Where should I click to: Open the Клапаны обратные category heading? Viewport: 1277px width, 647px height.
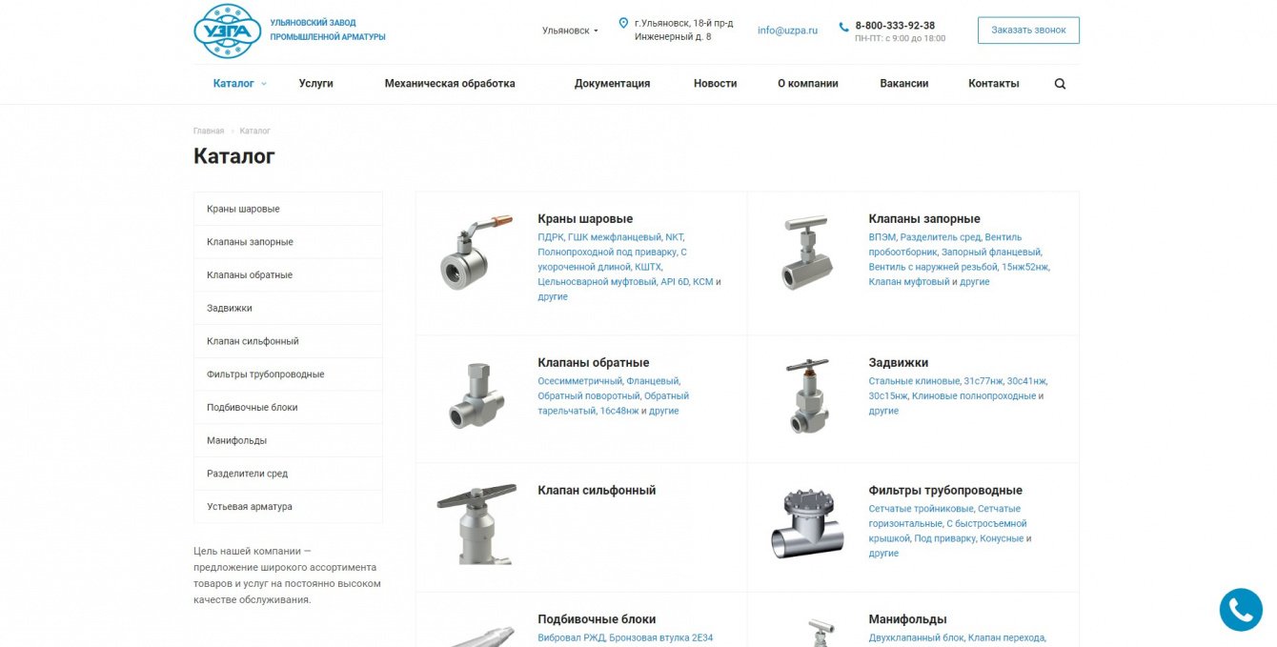[593, 362]
